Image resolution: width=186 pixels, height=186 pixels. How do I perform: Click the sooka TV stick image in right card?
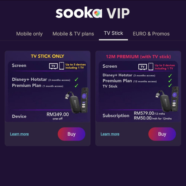[167, 99]
